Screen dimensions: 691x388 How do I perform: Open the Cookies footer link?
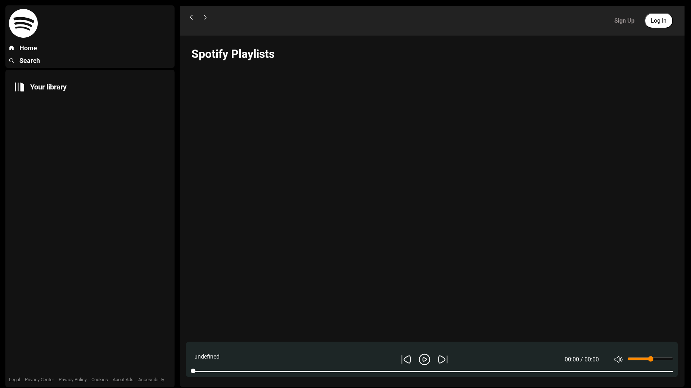click(x=100, y=380)
